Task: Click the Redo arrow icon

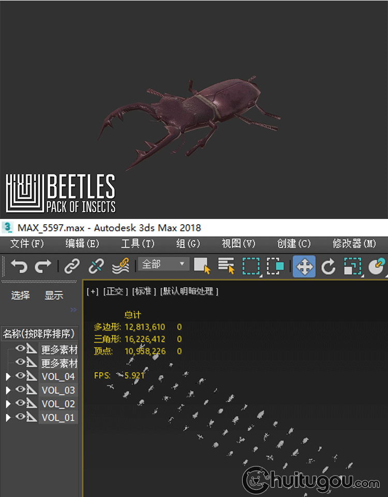Action: coord(43,266)
